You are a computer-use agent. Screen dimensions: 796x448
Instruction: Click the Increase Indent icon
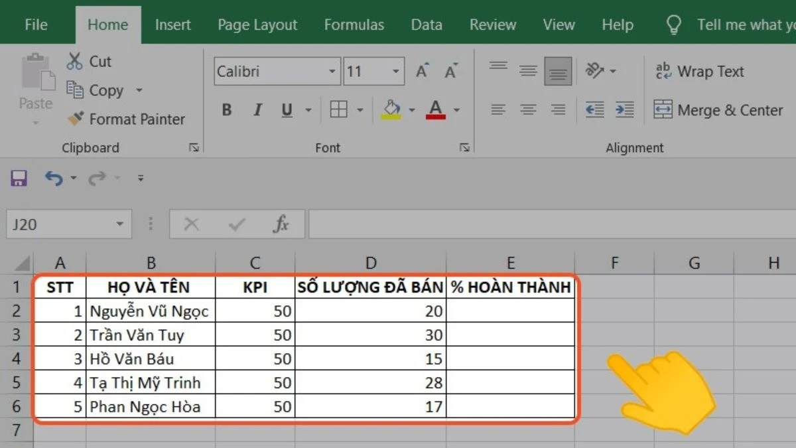click(x=624, y=110)
